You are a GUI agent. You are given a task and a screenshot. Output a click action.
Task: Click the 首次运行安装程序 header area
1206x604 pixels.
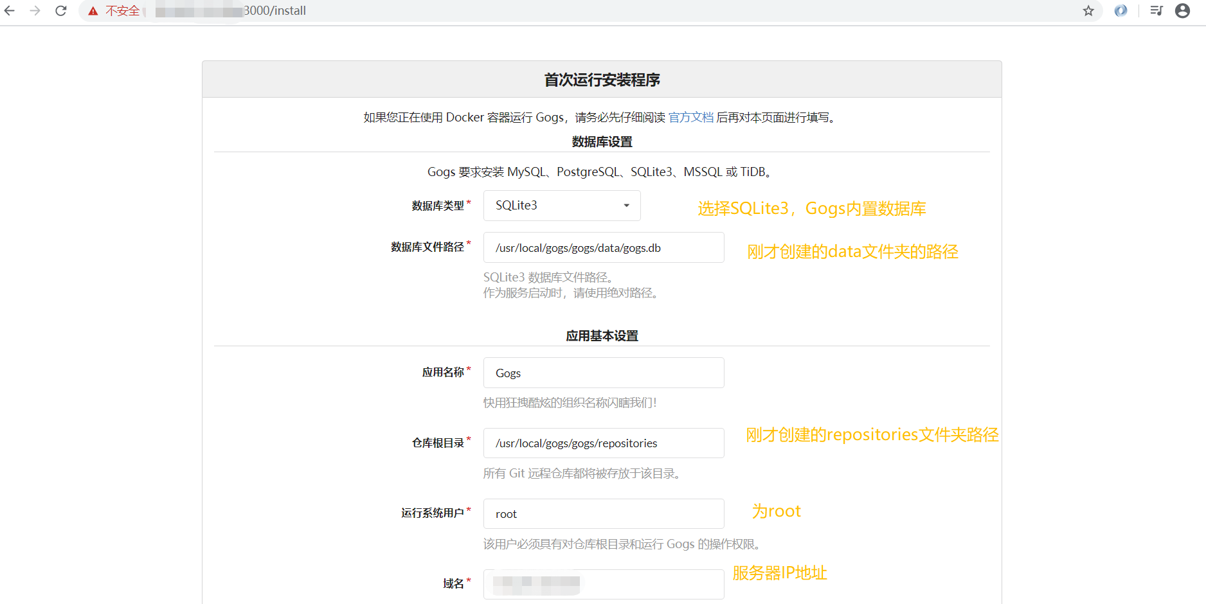point(602,79)
